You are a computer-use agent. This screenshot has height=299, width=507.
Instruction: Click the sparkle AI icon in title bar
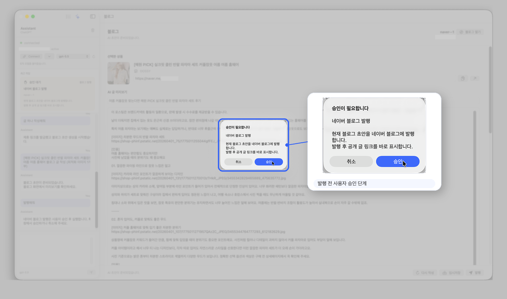click(x=78, y=17)
